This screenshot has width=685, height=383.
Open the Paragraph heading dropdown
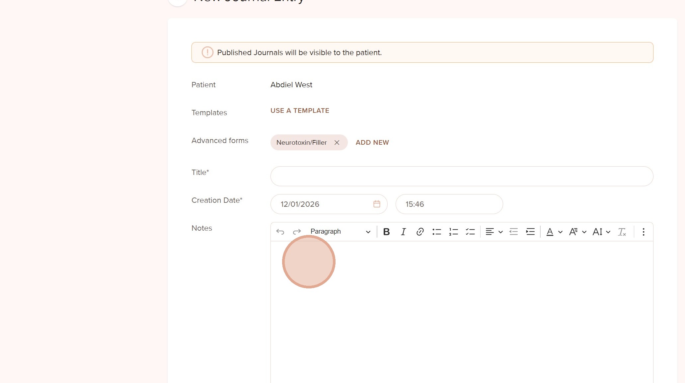coord(340,232)
